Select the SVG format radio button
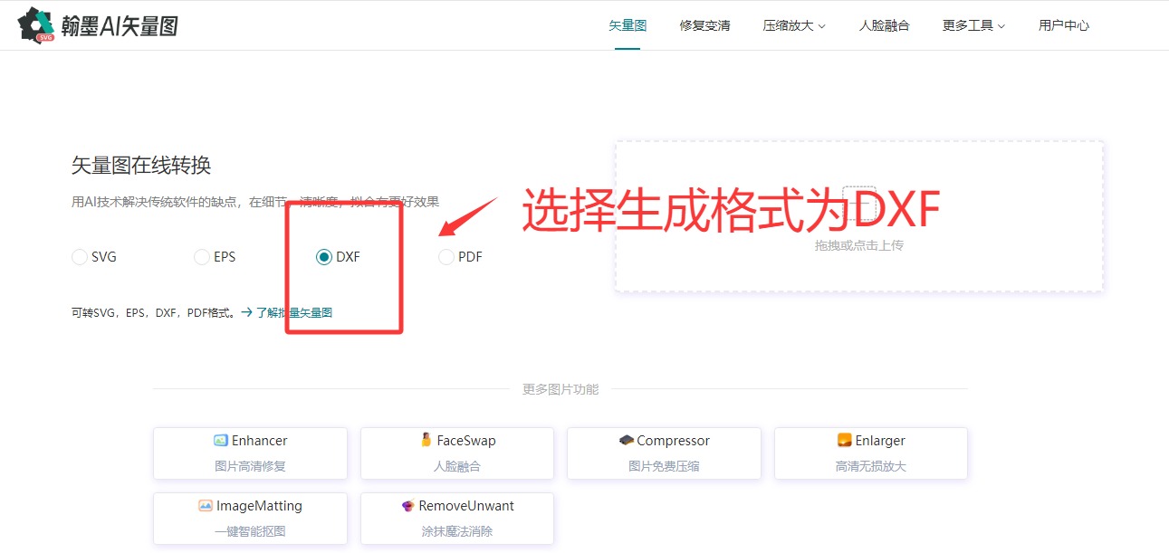Viewport: 1169px width, 553px height. tap(80, 257)
